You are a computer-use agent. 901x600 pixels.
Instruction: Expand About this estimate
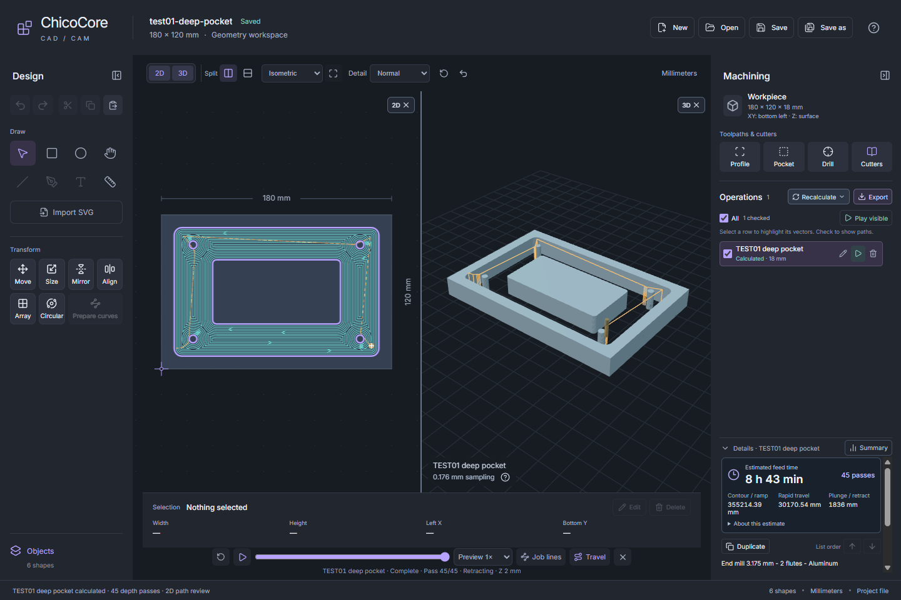pyautogui.click(x=756, y=524)
